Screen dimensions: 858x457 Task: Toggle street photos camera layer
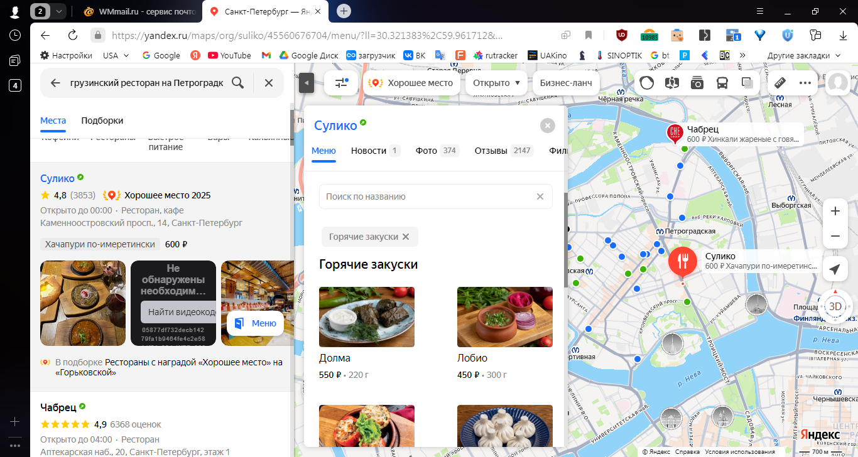(697, 82)
